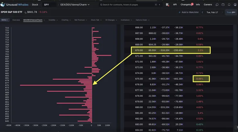Click the 20.29K value in row 683
Viewport: 238px width, 132px height.
179,124
